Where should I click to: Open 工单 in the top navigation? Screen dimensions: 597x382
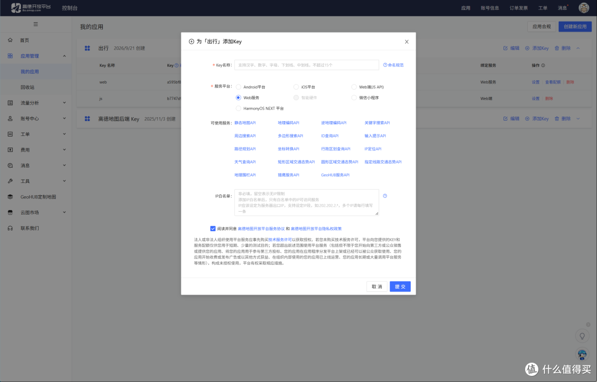pos(543,8)
